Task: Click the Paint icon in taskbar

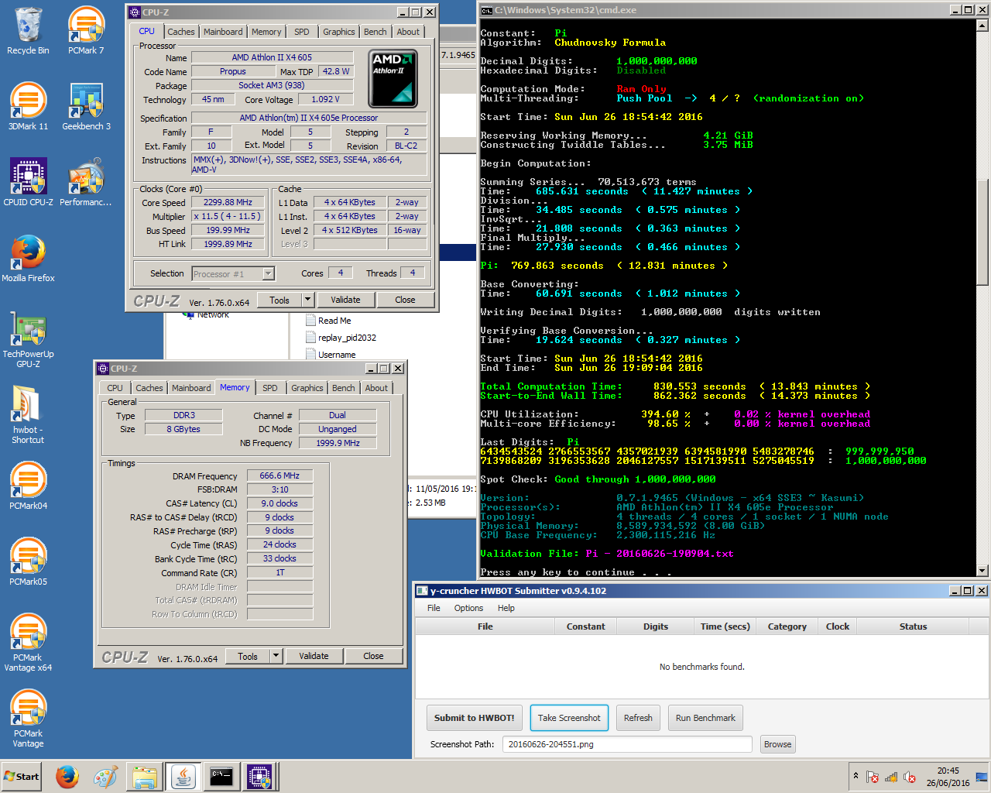Action: [x=106, y=777]
